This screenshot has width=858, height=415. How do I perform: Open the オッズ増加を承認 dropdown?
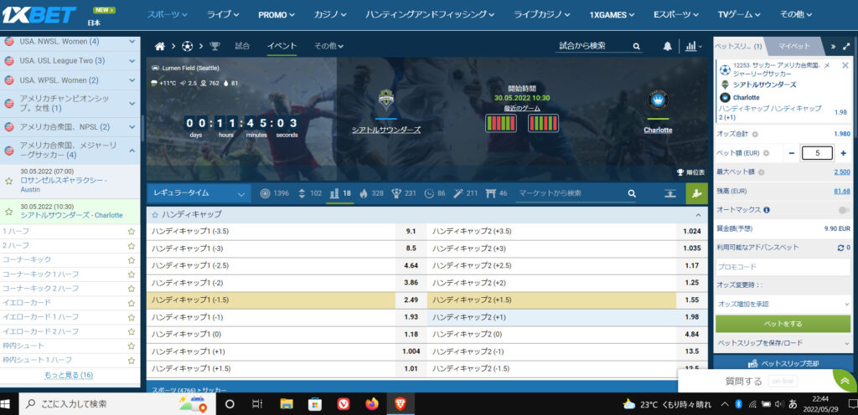[x=783, y=305]
